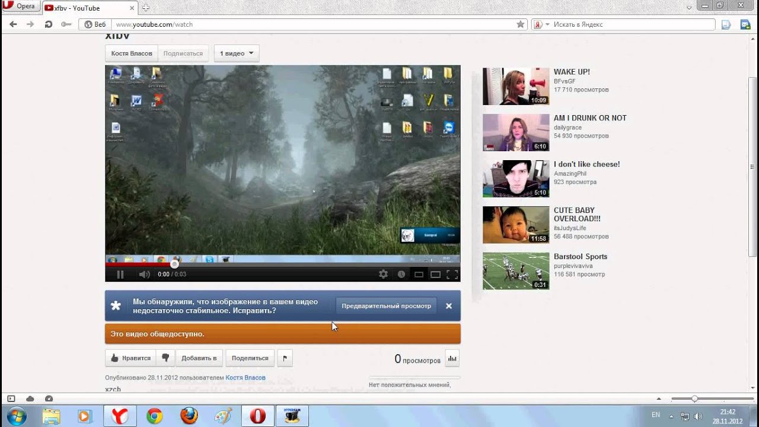Viewport: 759px width, 427px height.
Task: Pause the YouTube video
Action: tap(120, 274)
